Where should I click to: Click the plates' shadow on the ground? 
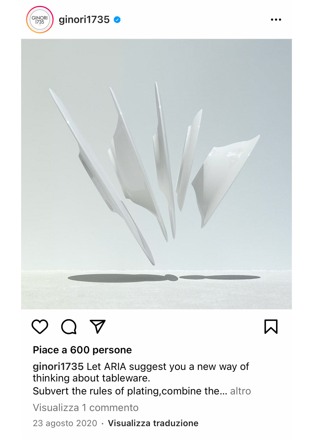tap(164, 277)
